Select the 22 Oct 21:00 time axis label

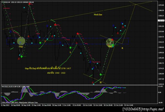[x=118, y=105]
